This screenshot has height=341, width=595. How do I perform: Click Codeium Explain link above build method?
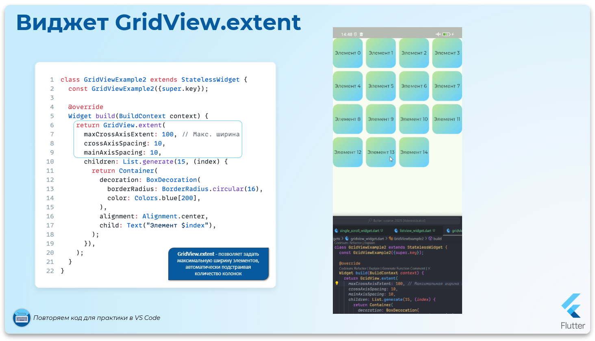coord(374,268)
